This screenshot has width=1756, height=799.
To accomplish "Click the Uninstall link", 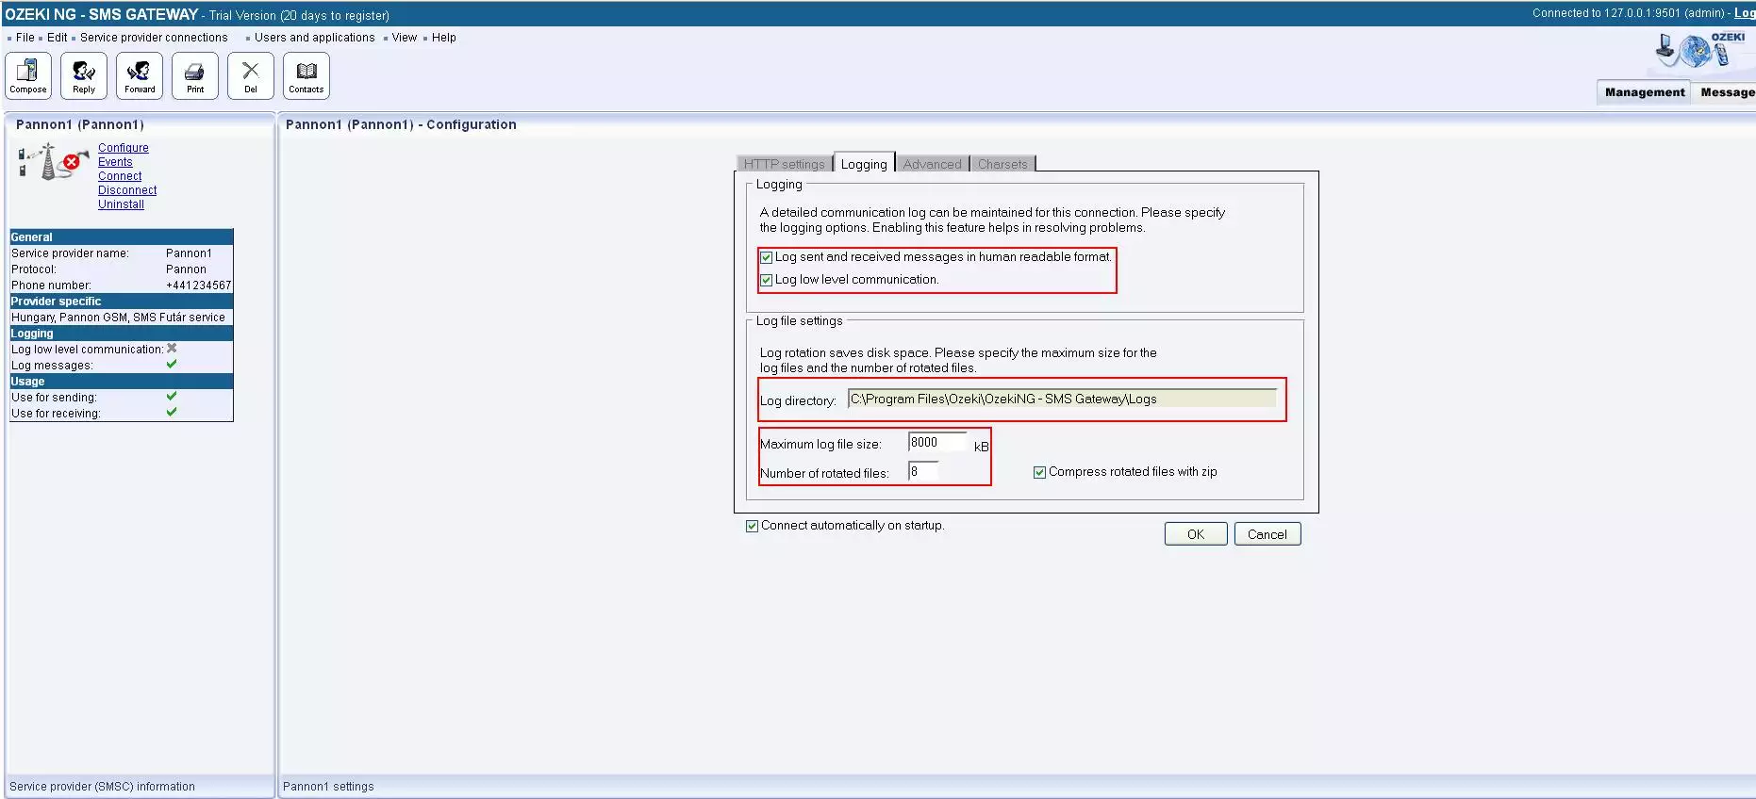I will [x=121, y=204].
